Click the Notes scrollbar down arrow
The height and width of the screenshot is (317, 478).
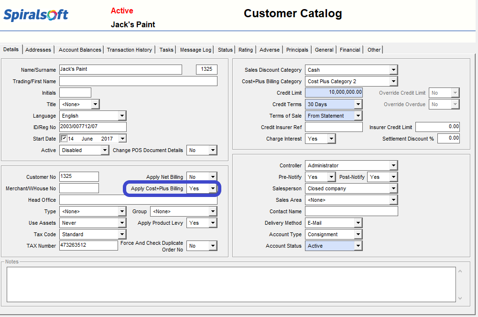coord(460,298)
